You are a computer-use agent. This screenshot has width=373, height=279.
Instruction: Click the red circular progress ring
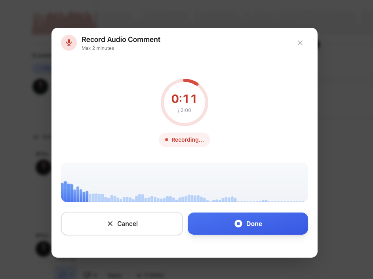pyautogui.click(x=185, y=78)
